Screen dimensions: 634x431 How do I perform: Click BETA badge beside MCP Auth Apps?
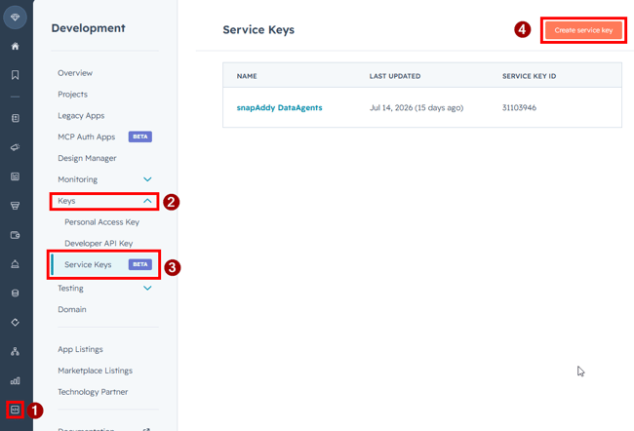[x=140, y=137]
